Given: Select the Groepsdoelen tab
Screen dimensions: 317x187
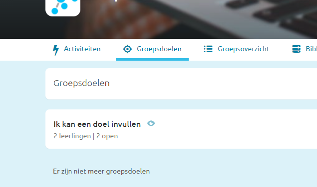Looking at the screenshot, I should (x=152, y=49).
